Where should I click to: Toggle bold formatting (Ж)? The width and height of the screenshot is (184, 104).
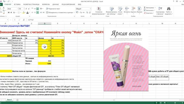(x=9, y=12)
